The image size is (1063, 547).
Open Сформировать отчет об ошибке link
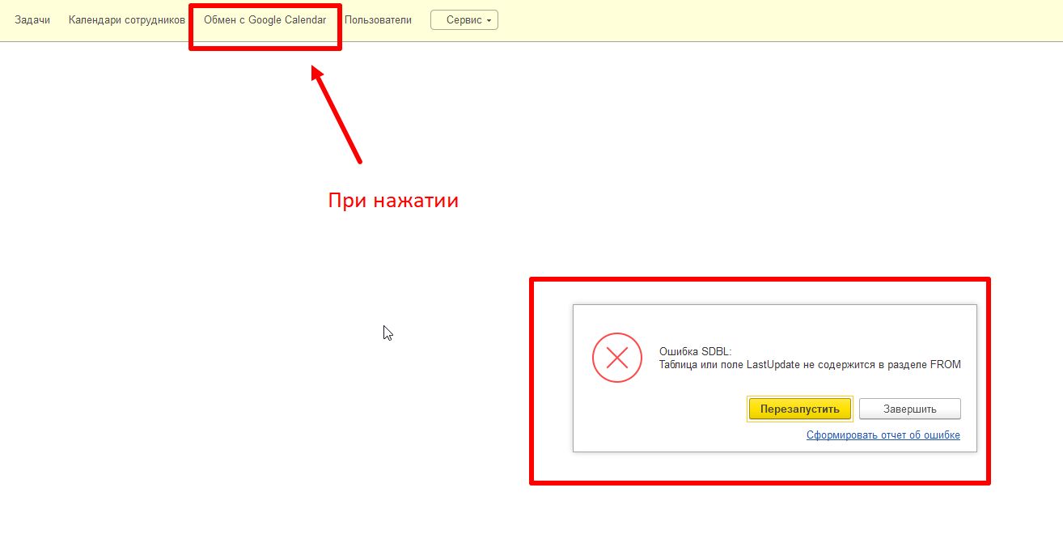click(883, 435)
